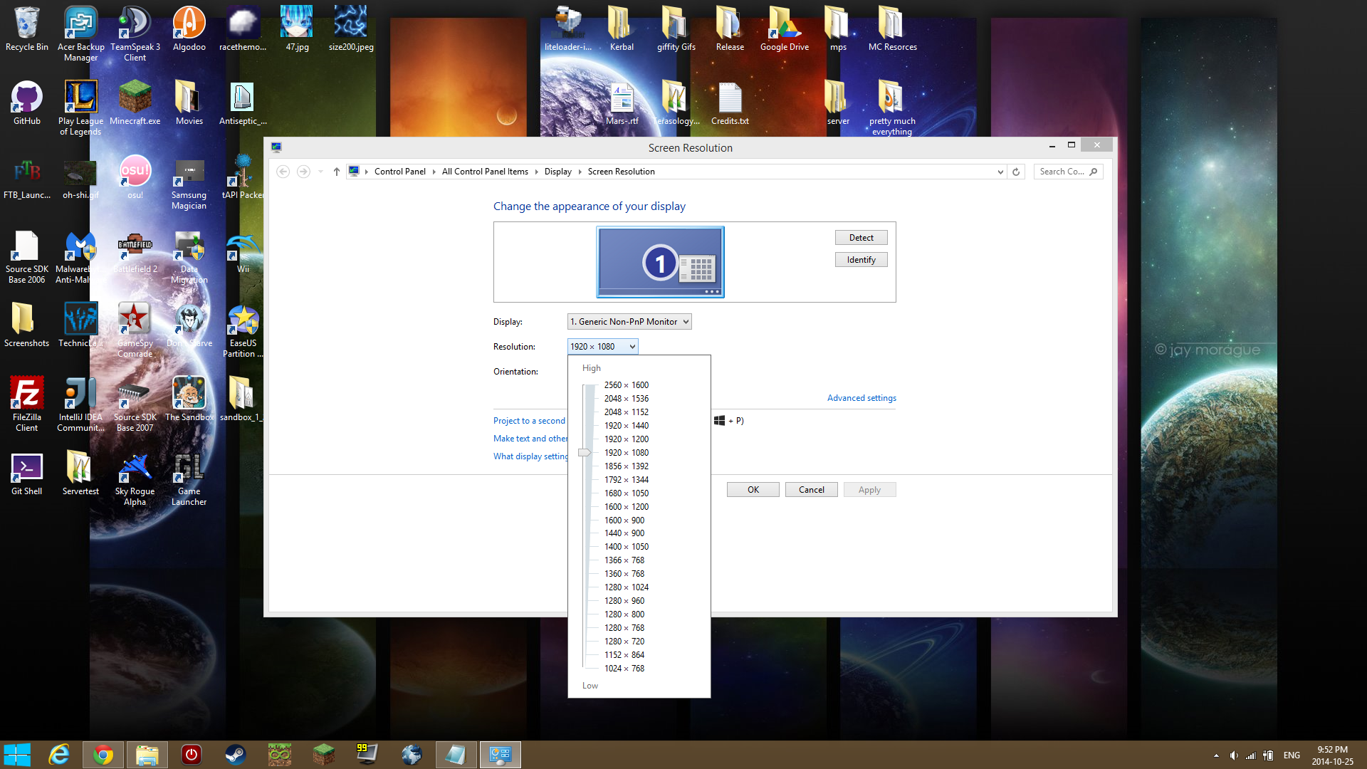The height and width of the screenshot is (769, 1367).
Task: Open the Algodoo desktop icon
Action: tap(189, 29)
